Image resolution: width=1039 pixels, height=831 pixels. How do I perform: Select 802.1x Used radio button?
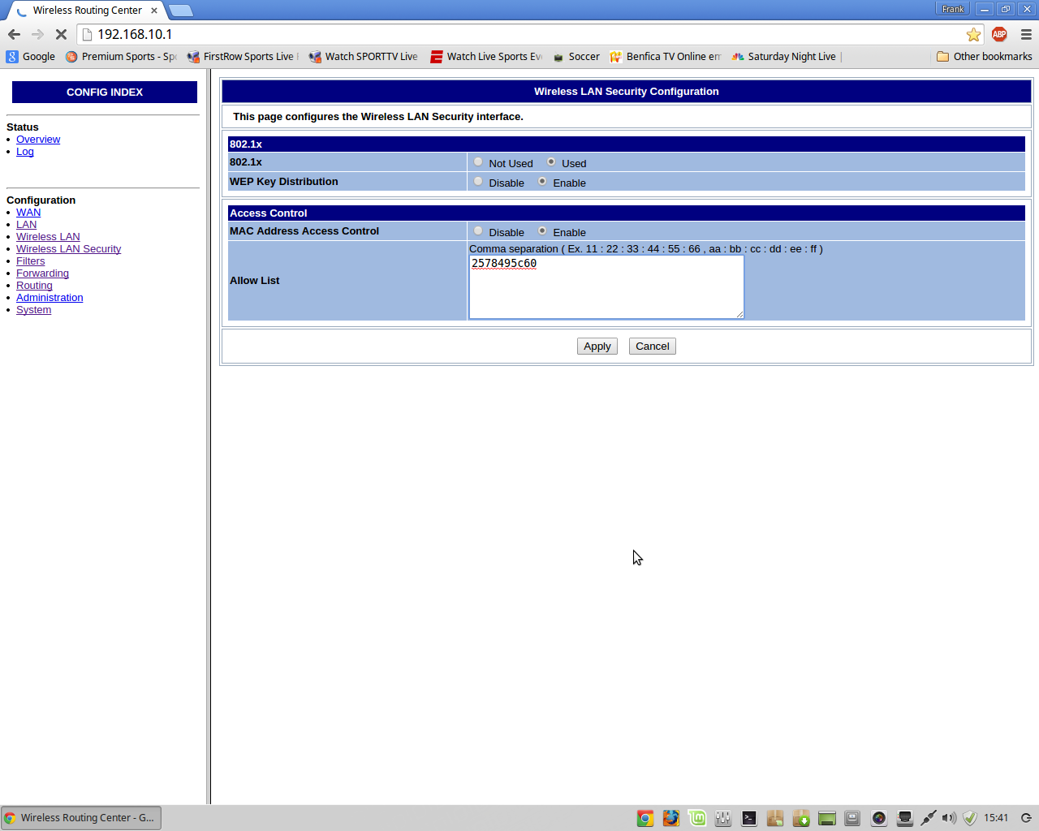point(551,162)
